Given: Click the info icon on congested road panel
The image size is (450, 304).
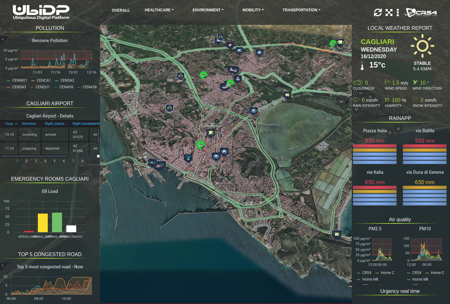Looking at the screenshot, I should 3,265.
